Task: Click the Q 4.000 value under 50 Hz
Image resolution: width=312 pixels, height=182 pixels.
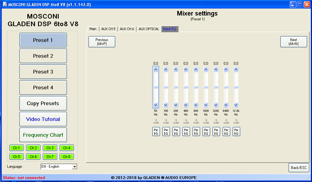Action: point(156,122)
